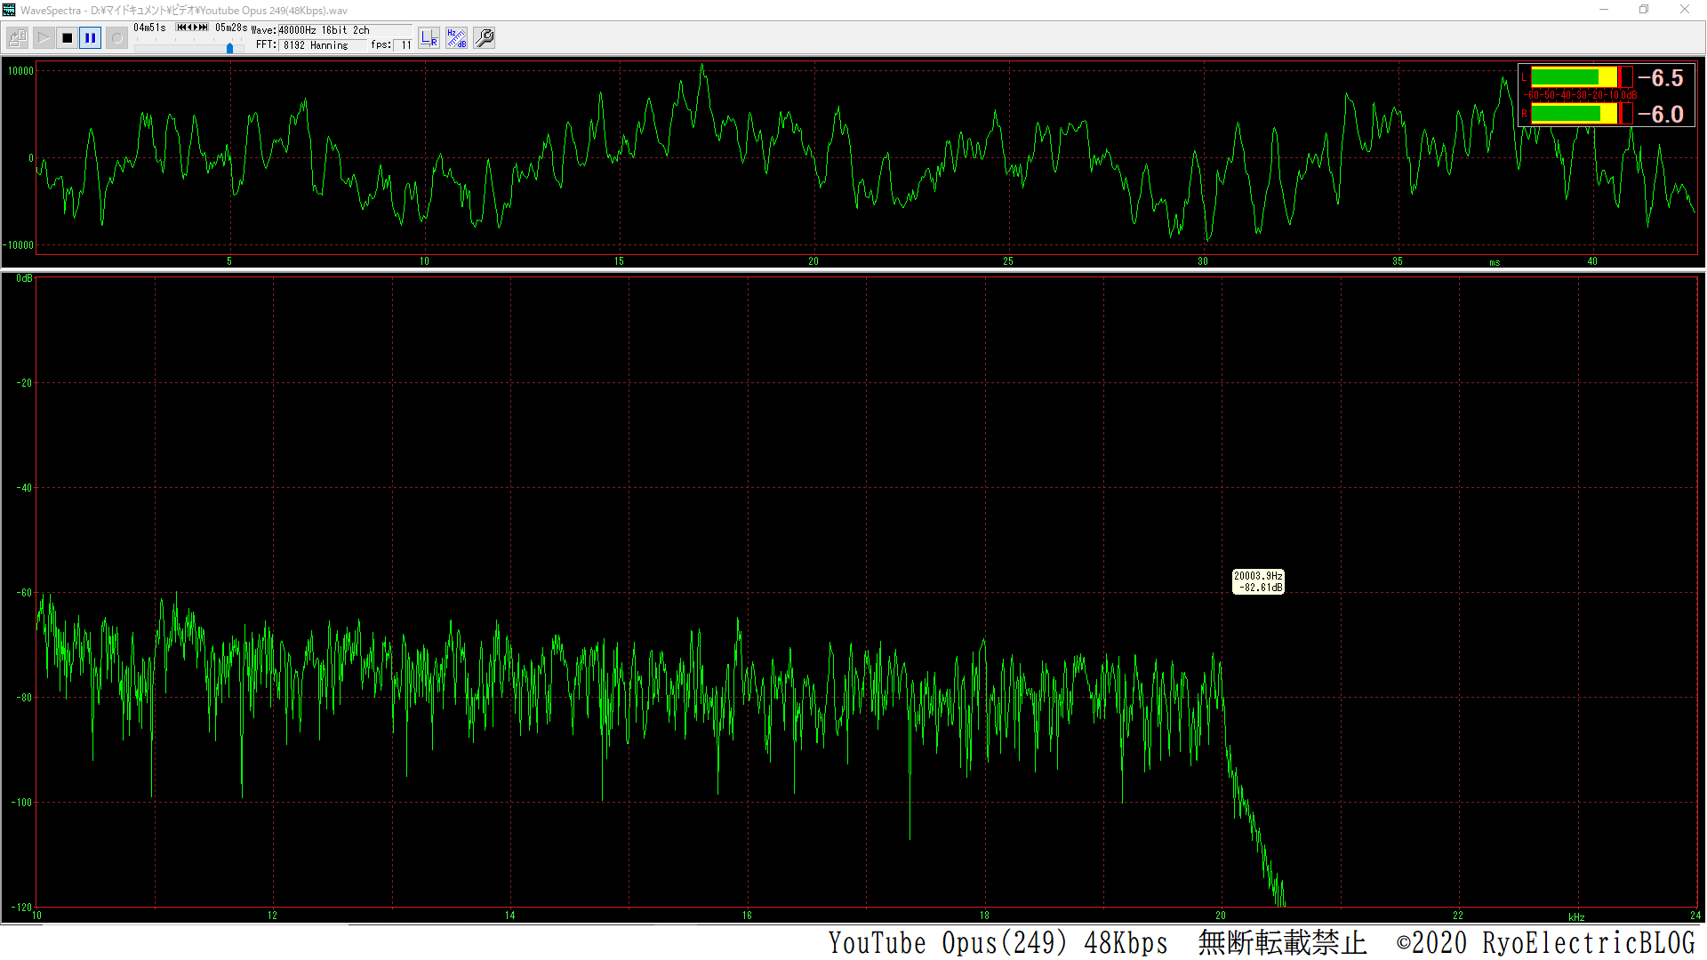This screenshot has height=960, width=1707.
Task: Click the Record circle button
Action: (116, 38)
